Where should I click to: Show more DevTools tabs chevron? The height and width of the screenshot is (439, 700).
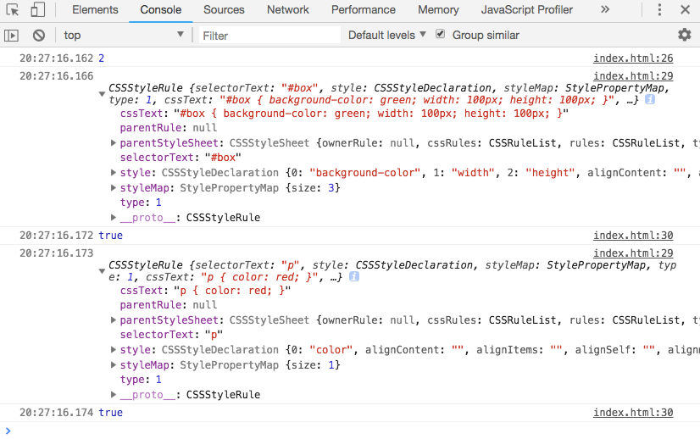coord(604,10)
